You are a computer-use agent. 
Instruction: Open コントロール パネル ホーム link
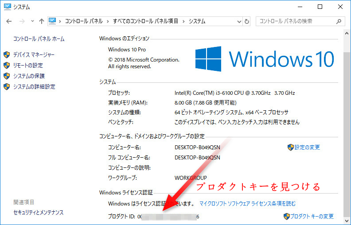point(39,39)
